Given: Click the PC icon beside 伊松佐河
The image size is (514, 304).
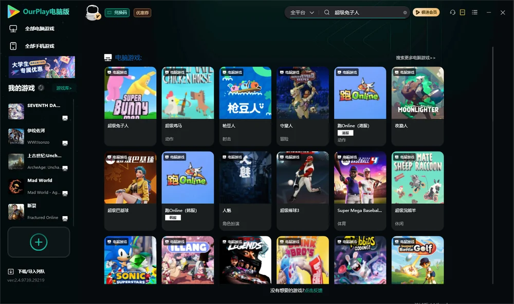Looking at the screenshot, I should (65, 143).
